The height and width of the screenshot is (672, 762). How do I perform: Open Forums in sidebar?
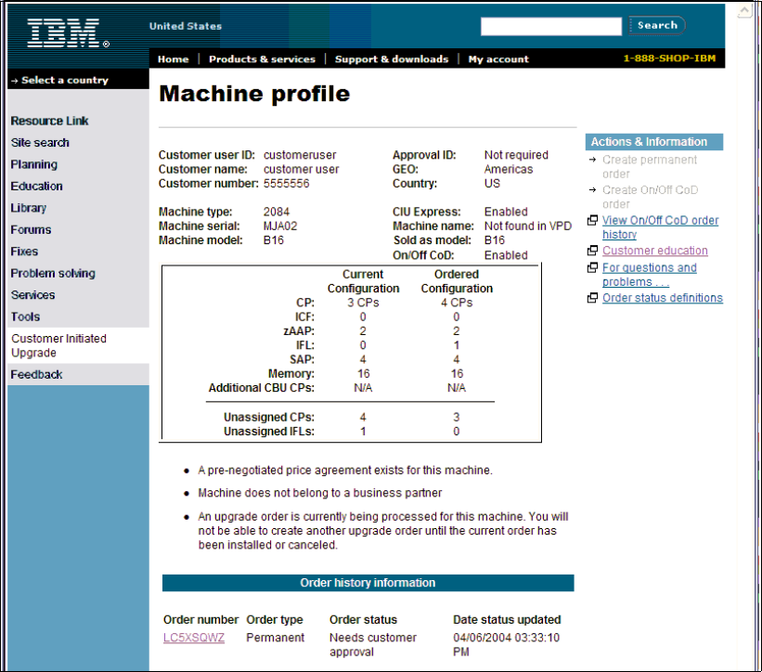pos(31,229)
